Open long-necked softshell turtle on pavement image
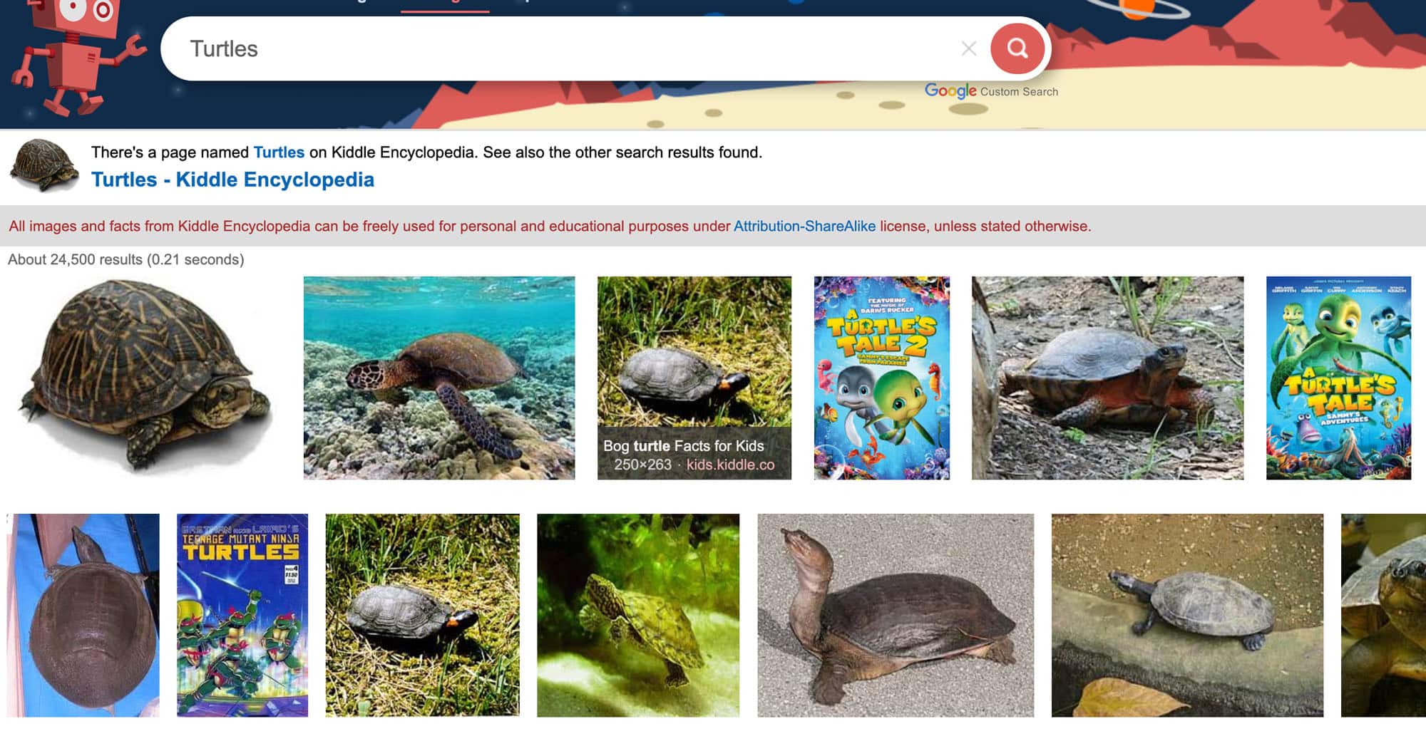Viewport: 1426px width, 746px height. [896, 615]
